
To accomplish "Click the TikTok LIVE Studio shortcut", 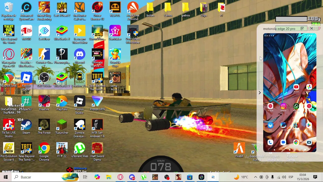I will [x=9, y=128].
